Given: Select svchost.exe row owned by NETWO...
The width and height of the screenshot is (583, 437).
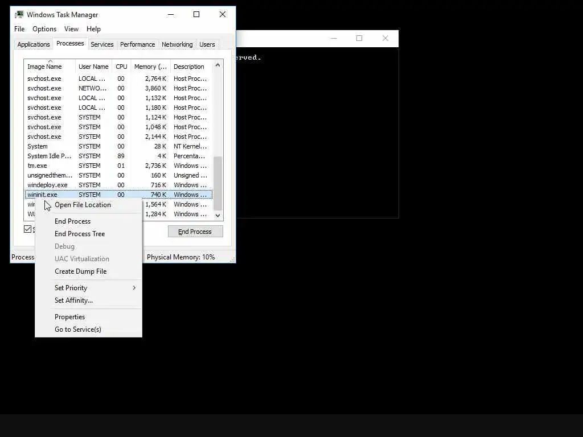Looking at the screenshot, I should (118, 88).
